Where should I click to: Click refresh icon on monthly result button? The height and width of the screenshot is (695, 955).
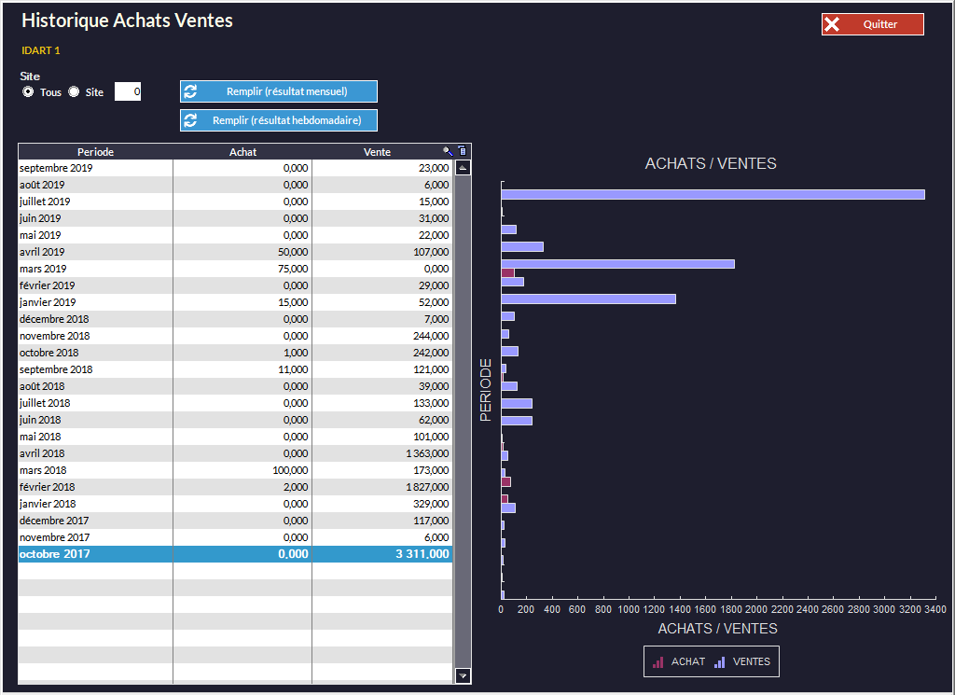pos(191,91)
